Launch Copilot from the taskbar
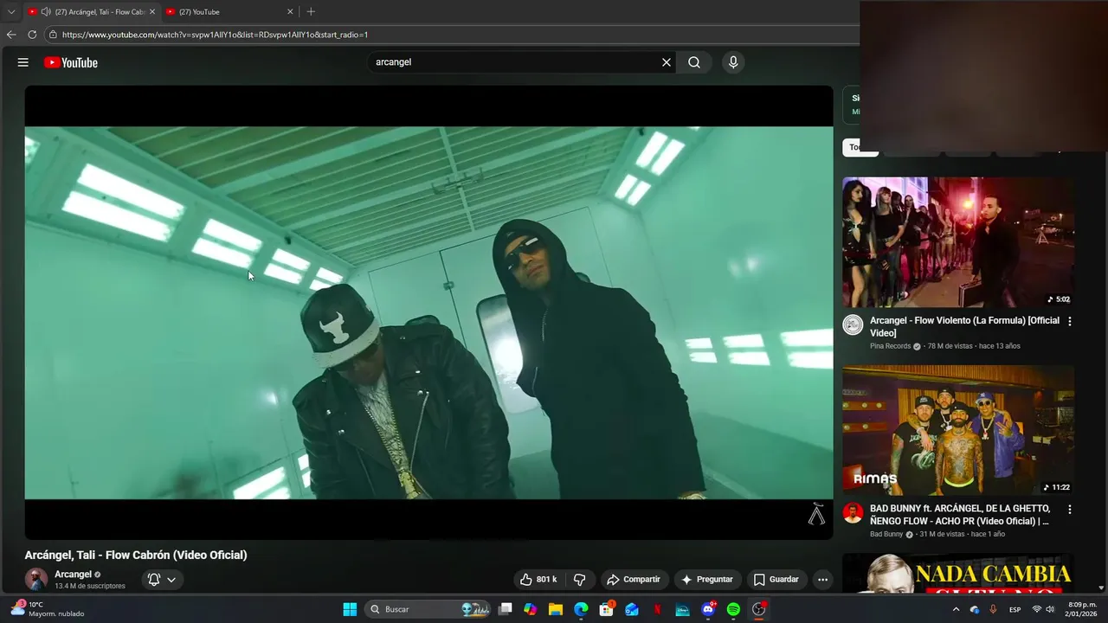1108x623 pixels. [x=531, y=609]
